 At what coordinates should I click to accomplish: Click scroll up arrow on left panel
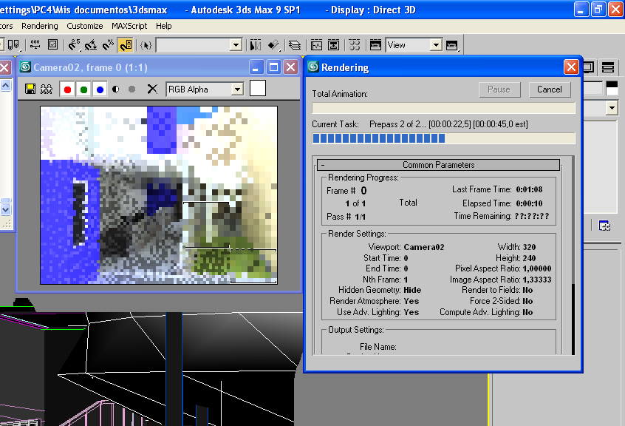pyautogui.click(x=6, y=85)
